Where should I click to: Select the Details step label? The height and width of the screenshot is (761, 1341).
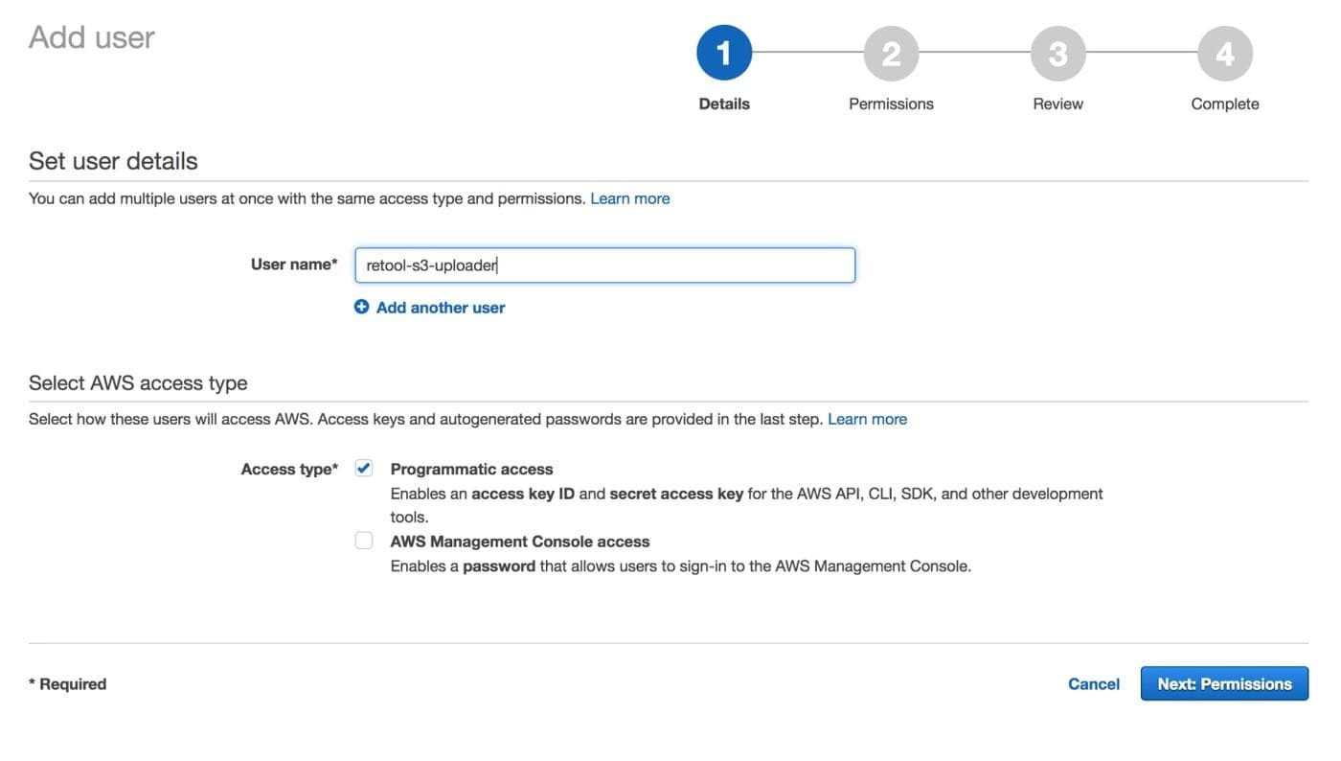(x=724, y=104)
